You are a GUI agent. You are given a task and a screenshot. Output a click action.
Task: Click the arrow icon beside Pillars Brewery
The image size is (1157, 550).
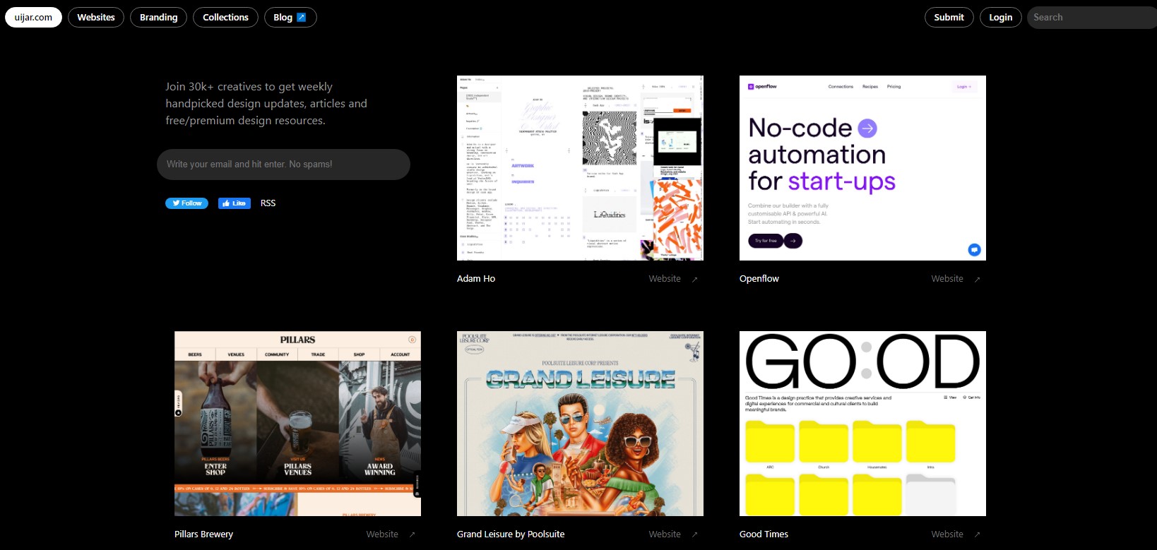click(x=412, y=534)
